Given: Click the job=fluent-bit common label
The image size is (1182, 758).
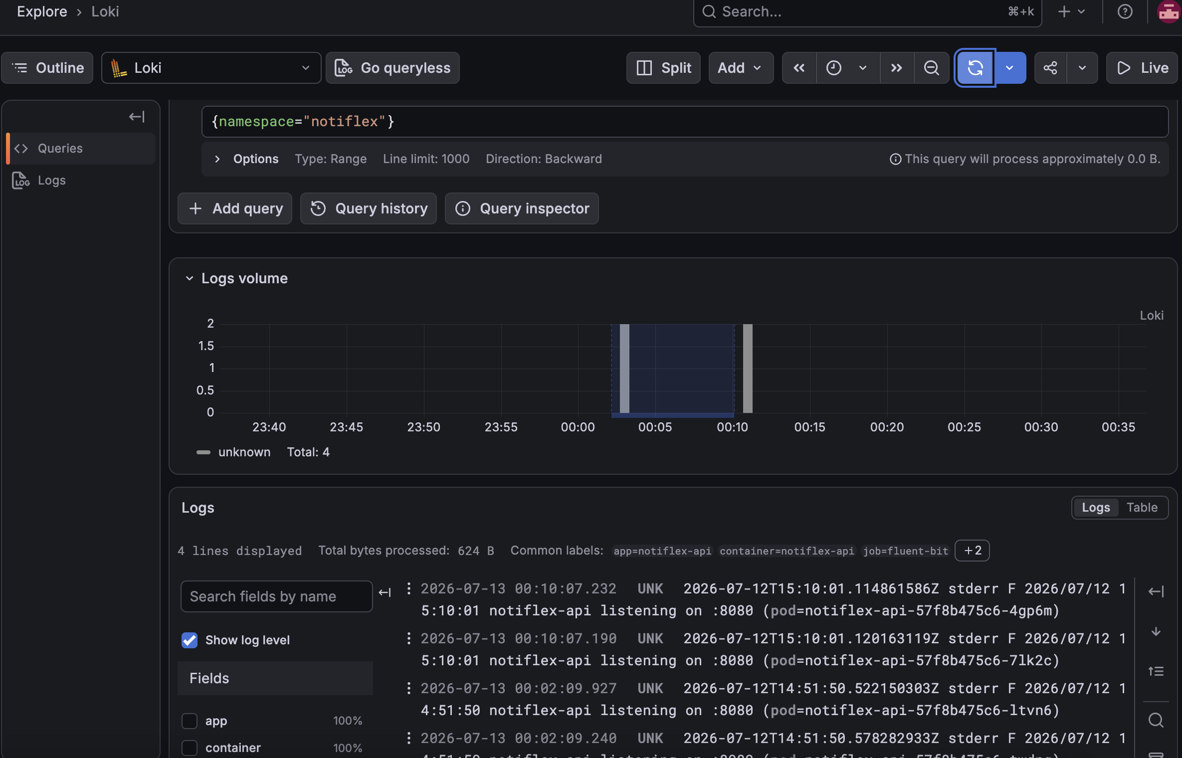Looking at the screenshot, I should point(905,551).
